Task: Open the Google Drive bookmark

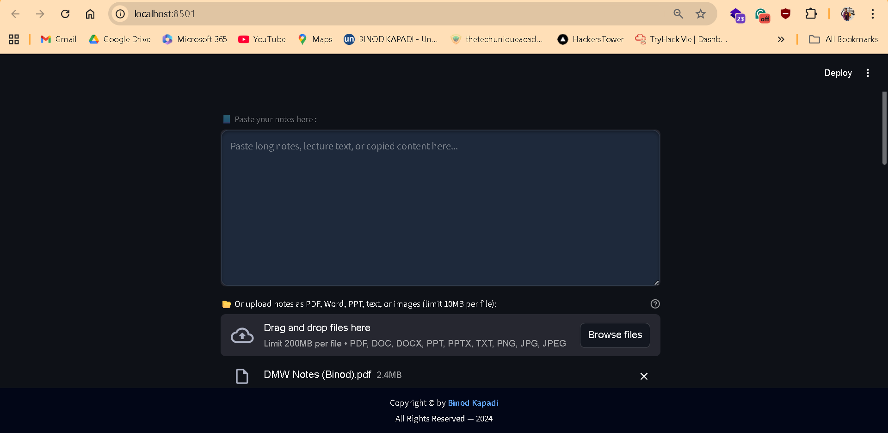Action: pos(119,39)
